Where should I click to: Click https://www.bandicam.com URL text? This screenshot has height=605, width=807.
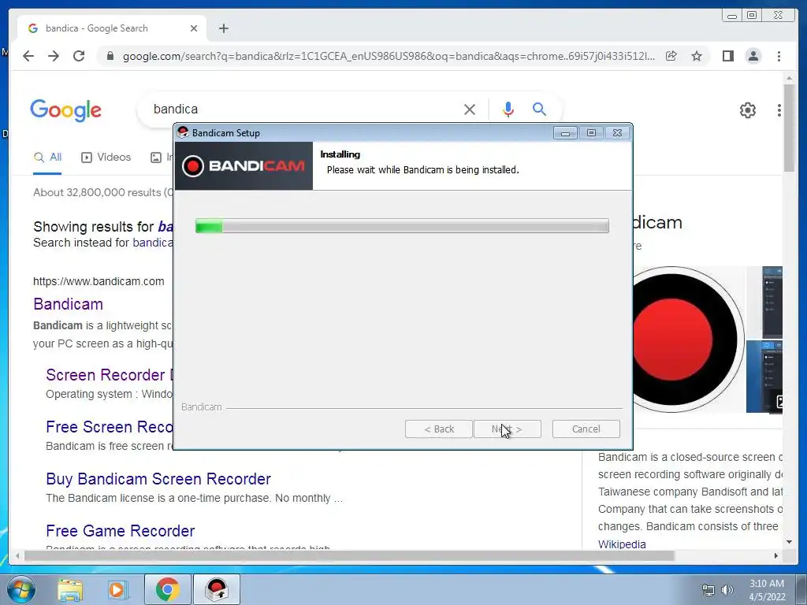(x=99, y=281)
